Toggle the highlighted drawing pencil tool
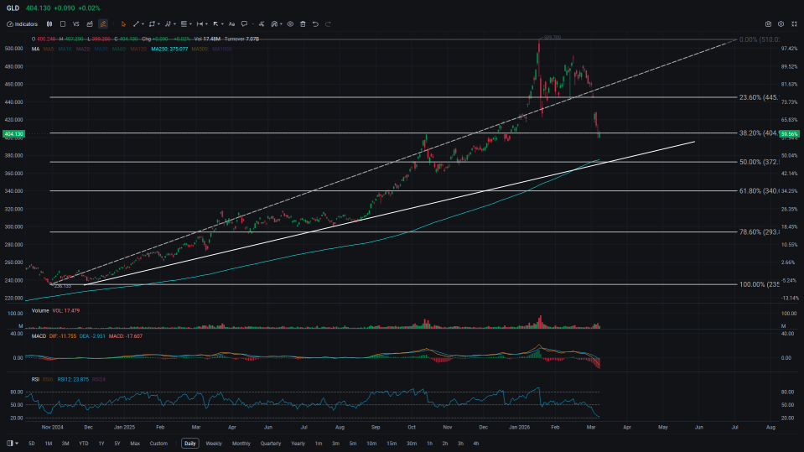This screenshot has height=452, width=804. tap(103, 24)
